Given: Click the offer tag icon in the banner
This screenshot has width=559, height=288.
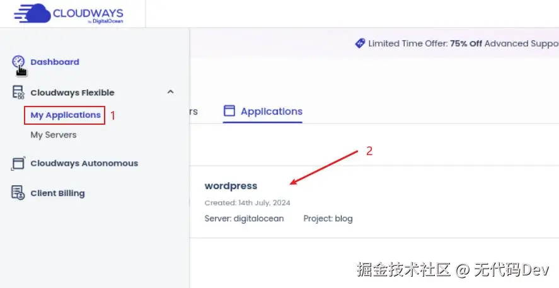Looking at the screenshot, I should click(x=360, y=43).
